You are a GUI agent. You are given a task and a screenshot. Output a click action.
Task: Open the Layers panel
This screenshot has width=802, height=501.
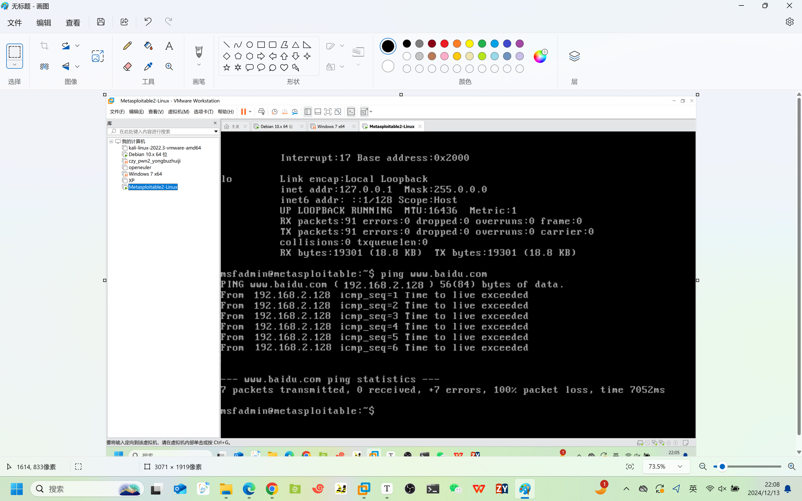pyautogui.click(x=574, y=56)
